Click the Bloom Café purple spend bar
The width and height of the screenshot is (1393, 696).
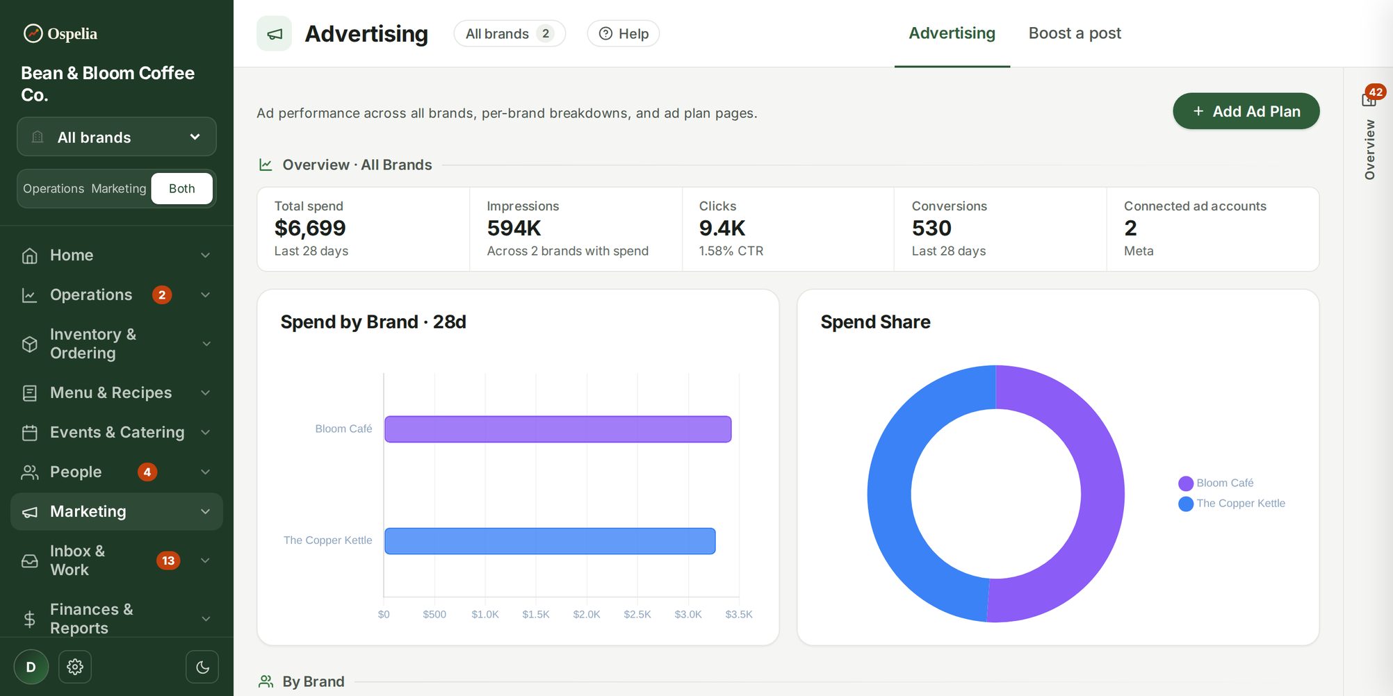pos(558,429)
